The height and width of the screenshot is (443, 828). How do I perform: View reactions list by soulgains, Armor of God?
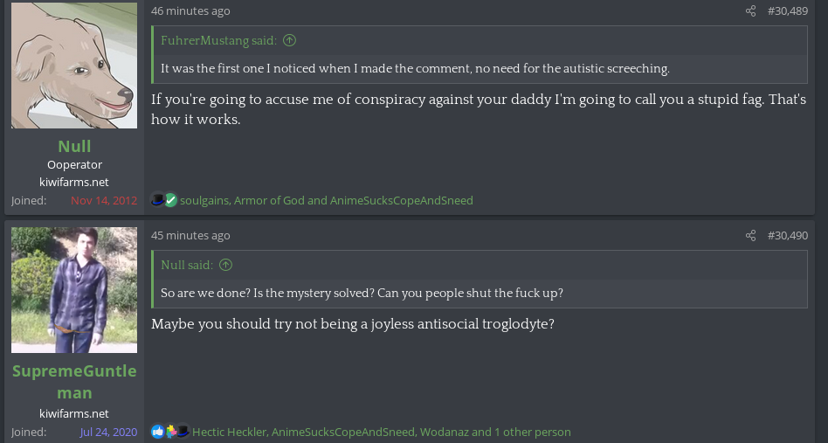[327, 201]
